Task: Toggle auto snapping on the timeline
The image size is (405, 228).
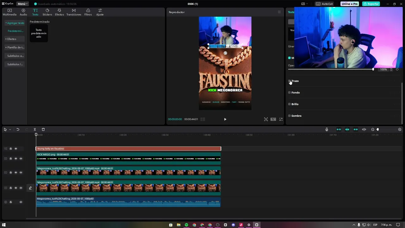Action: click(x=347, y=130)
